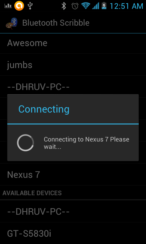The image size is (146, 244).
Task: Select the jumbs paired device
Action: coord(73,65)
